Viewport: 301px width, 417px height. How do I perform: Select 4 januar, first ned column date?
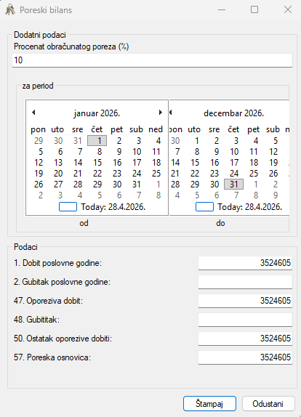(158, 140)
